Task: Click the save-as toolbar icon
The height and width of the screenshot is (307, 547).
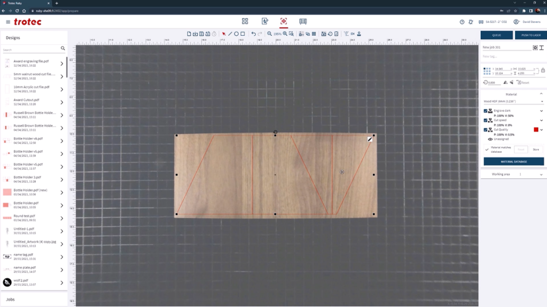Action: [208, 34]
